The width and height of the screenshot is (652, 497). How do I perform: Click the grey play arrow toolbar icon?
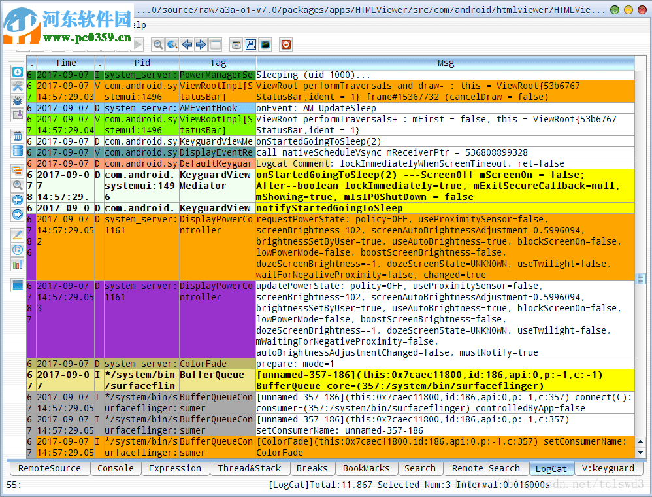(x=139, y=44)
